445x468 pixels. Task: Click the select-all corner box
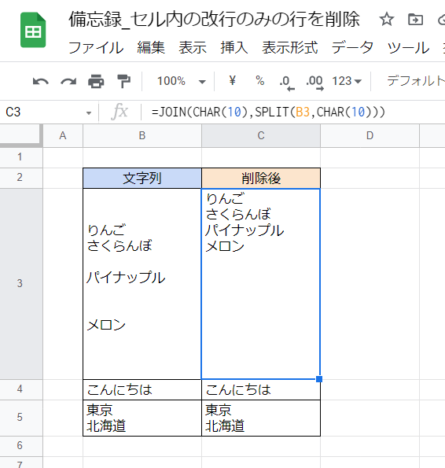[x=21, y=135]
